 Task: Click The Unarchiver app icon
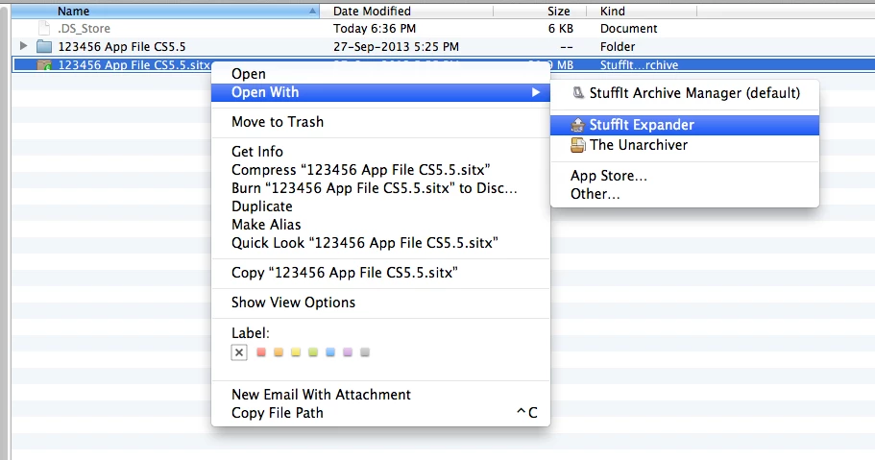tap(578, 145)
